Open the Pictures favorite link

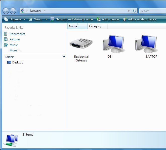point(15,39)
